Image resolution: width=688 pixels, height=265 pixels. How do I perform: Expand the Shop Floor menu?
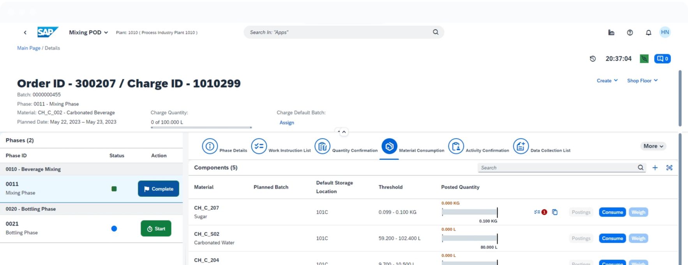click(x=642, y=81)
